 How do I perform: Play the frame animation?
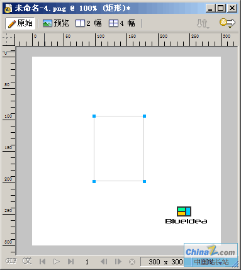tap(57, 261)
